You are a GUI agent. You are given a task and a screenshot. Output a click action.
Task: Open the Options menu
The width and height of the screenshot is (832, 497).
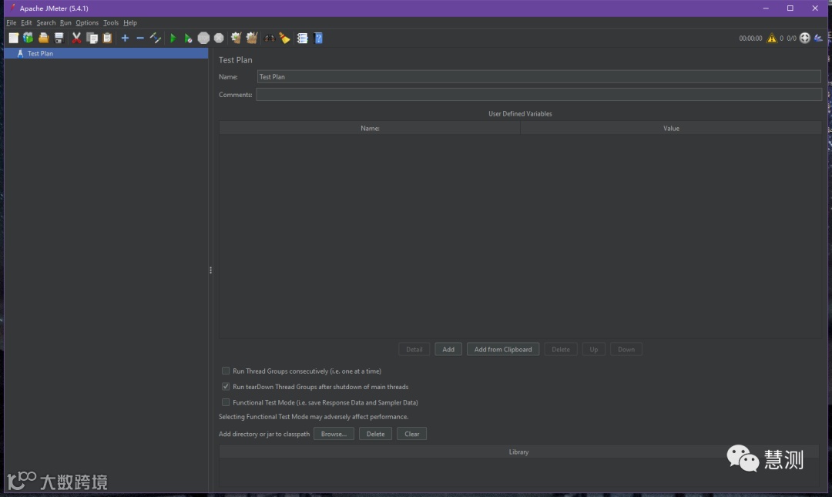pos(87,23)
